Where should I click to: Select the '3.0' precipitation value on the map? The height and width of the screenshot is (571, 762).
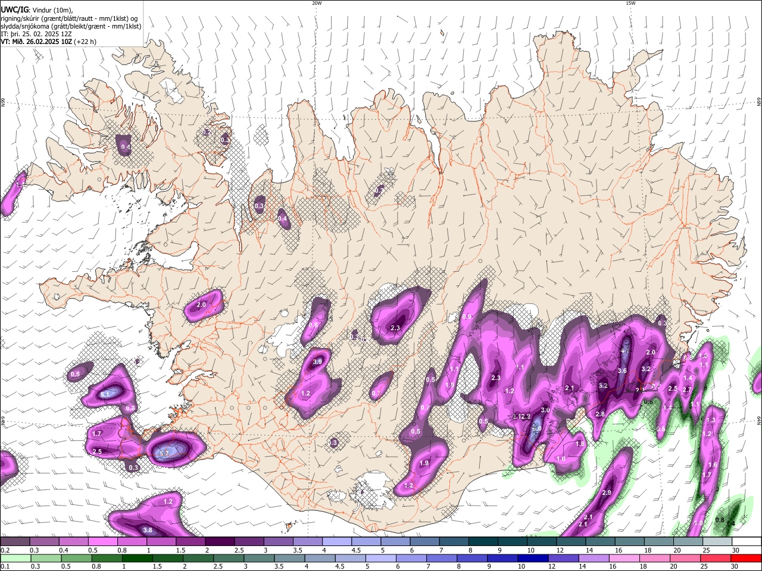click(x=545, y=410)
